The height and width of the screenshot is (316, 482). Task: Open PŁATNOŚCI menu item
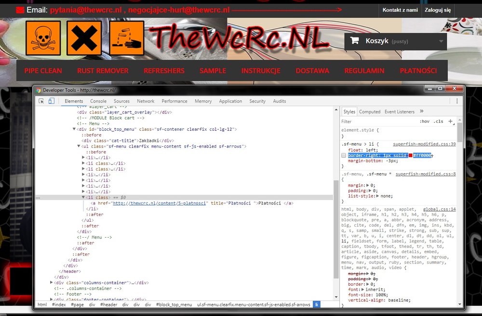pos(418,71)
